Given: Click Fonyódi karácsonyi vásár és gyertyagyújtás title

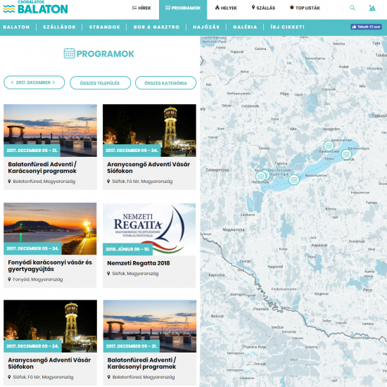Looking at the screenshot, I should coord(50,265).
